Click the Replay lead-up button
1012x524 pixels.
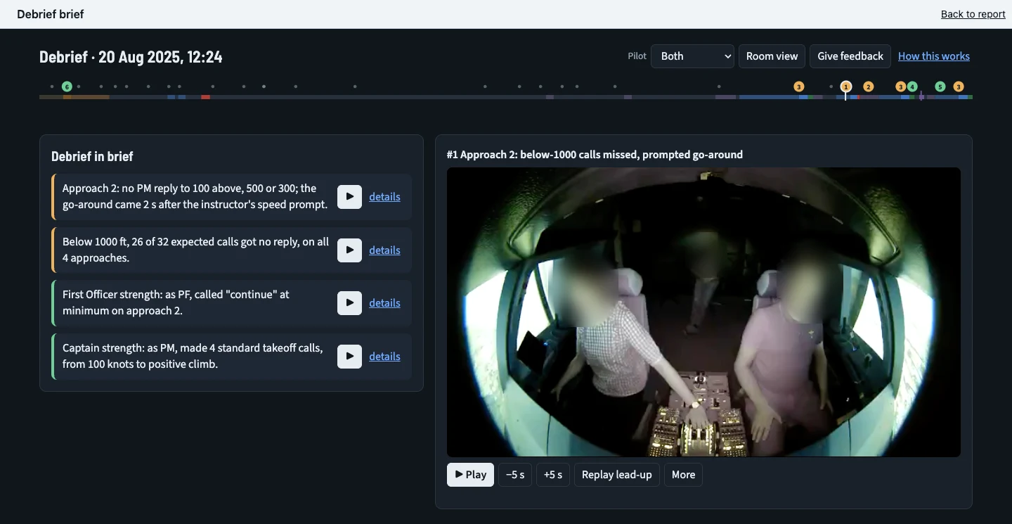617,475
